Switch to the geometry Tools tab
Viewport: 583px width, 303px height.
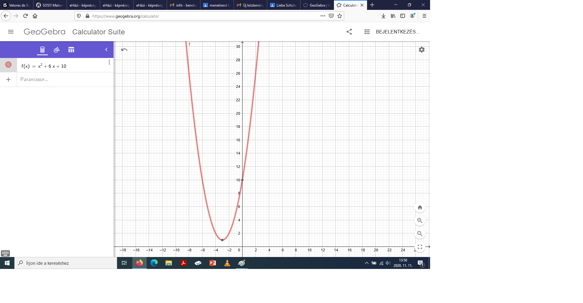coord(56,50)
